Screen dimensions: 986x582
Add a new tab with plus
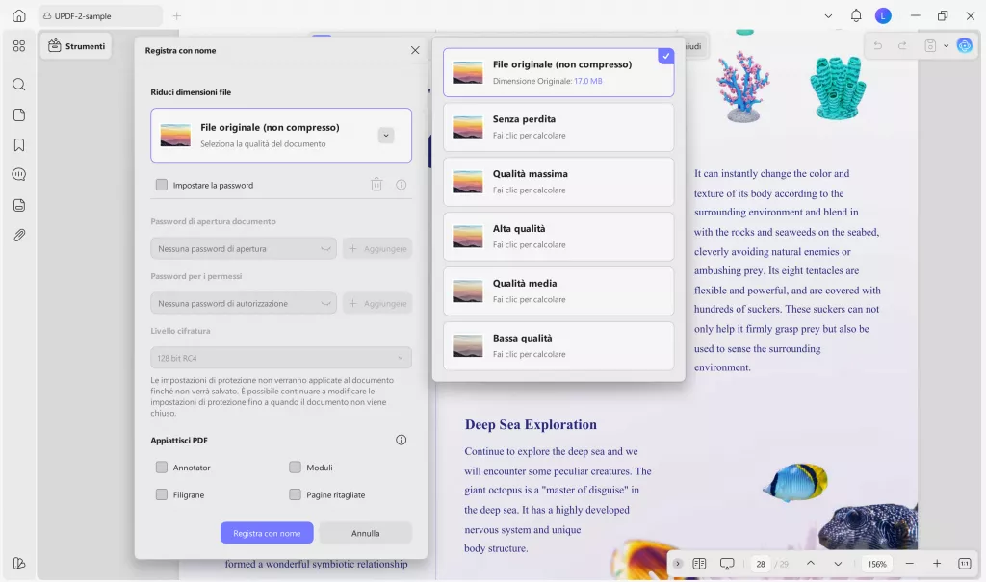click(177, 15)
